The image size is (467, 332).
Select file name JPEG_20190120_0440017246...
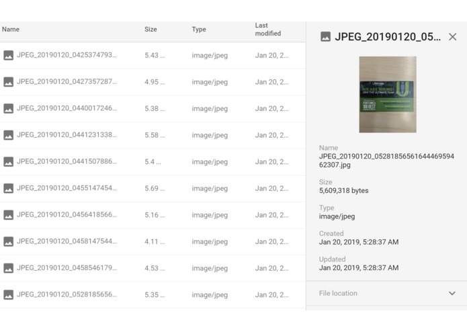click(x=67, y=108)
